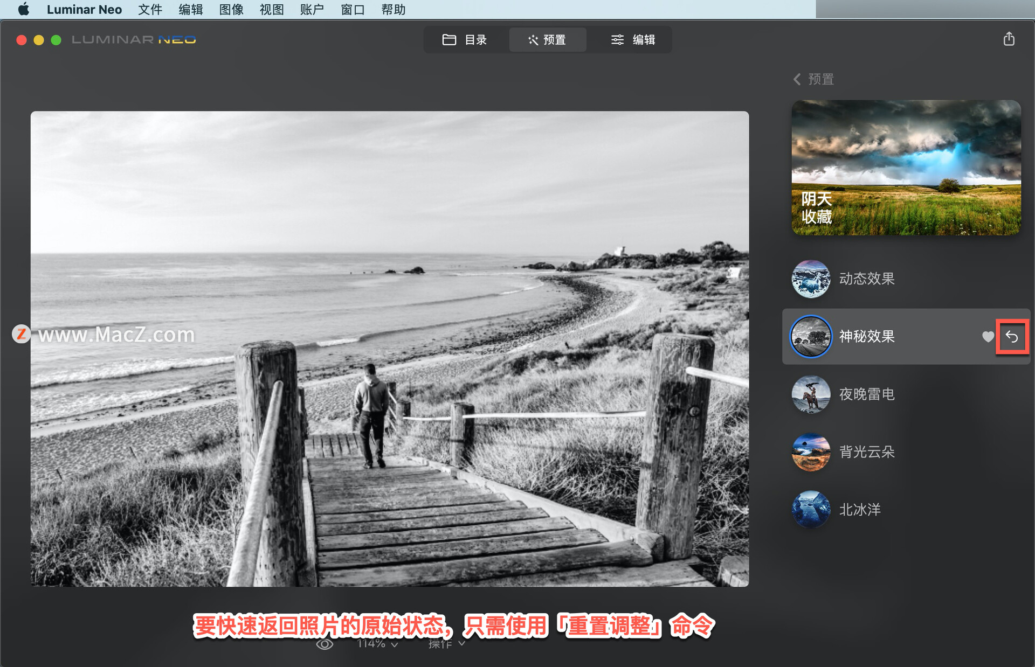The image size is (1035, 667).
Task: Click the 神秘效果 preset label
Action: coord(867,336)
